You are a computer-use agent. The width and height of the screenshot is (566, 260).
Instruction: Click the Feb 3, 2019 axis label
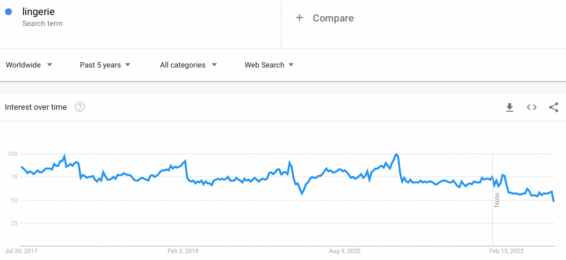point(183,251)
